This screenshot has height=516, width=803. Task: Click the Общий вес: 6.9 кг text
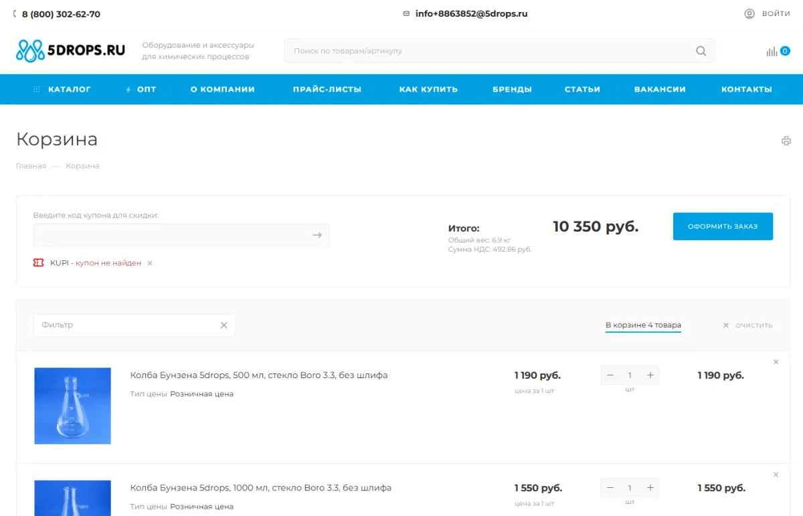coord(480,240)
